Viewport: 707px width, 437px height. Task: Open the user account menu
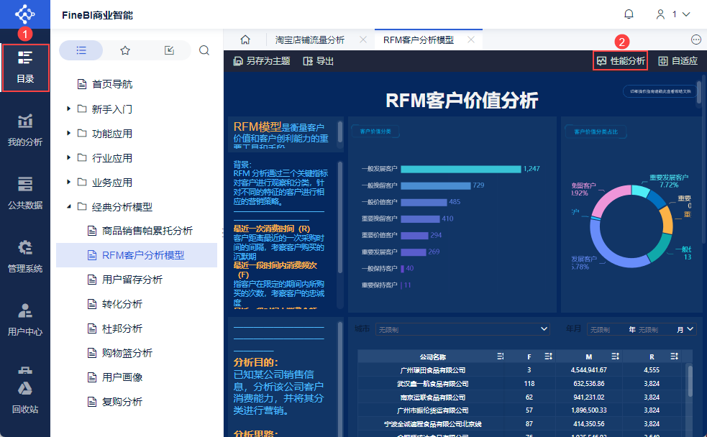[672, 14]
